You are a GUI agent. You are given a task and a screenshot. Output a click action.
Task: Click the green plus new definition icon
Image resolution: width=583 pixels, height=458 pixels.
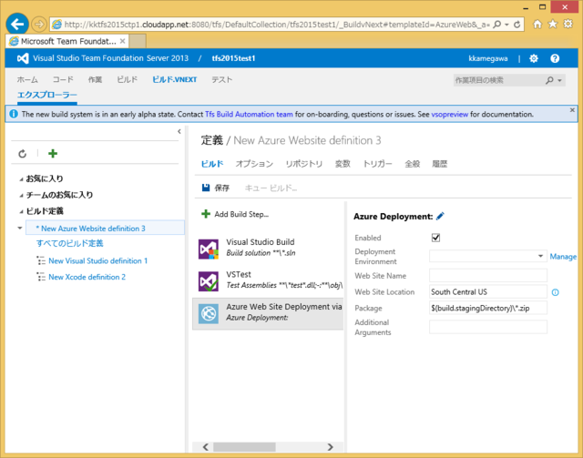point(53,153)
